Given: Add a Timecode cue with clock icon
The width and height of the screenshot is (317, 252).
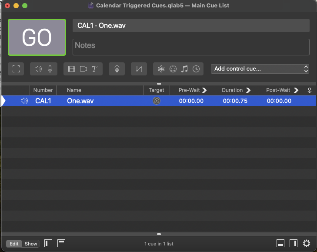Looking at the screenshot, I should [196, 69].
